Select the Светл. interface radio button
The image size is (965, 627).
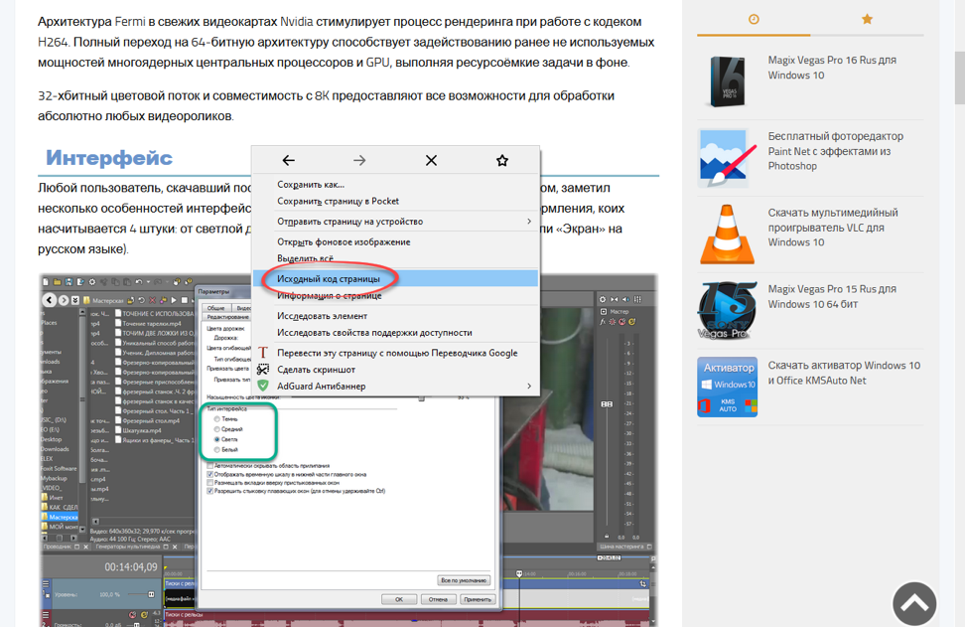point(216,439)
